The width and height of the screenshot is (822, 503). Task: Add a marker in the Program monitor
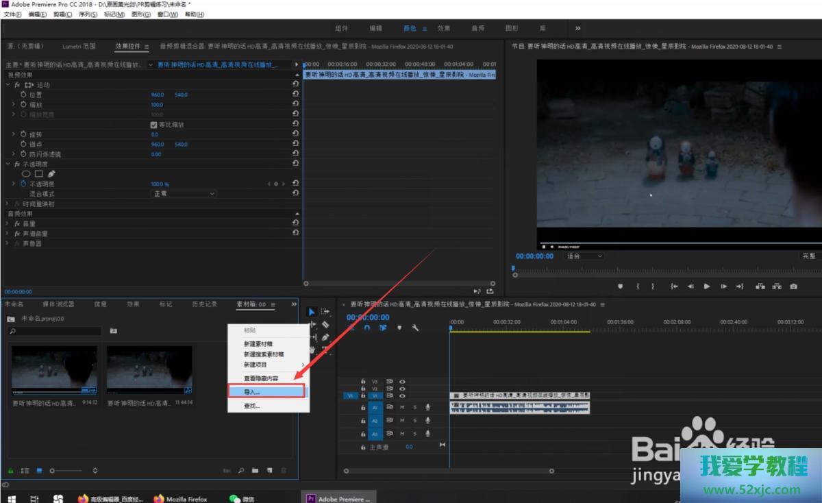coord(621,286)
